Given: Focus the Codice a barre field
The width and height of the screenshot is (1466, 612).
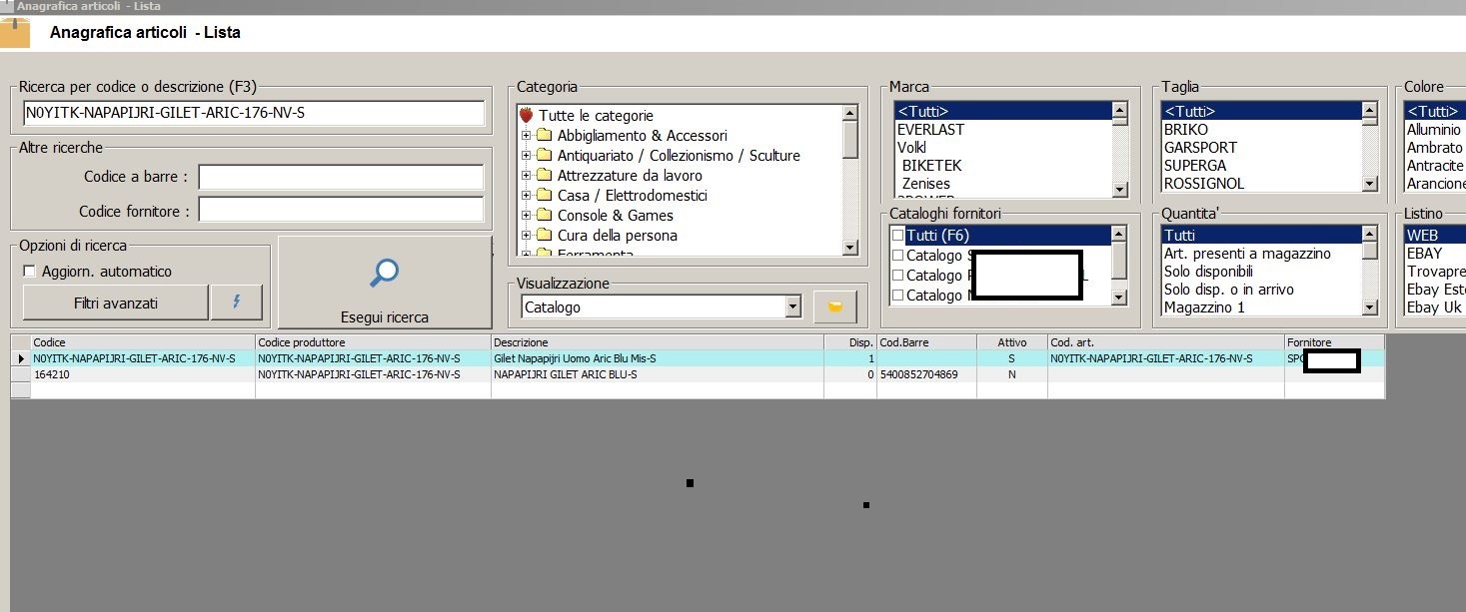Looking at the screenshot, I should click(341, 177).
